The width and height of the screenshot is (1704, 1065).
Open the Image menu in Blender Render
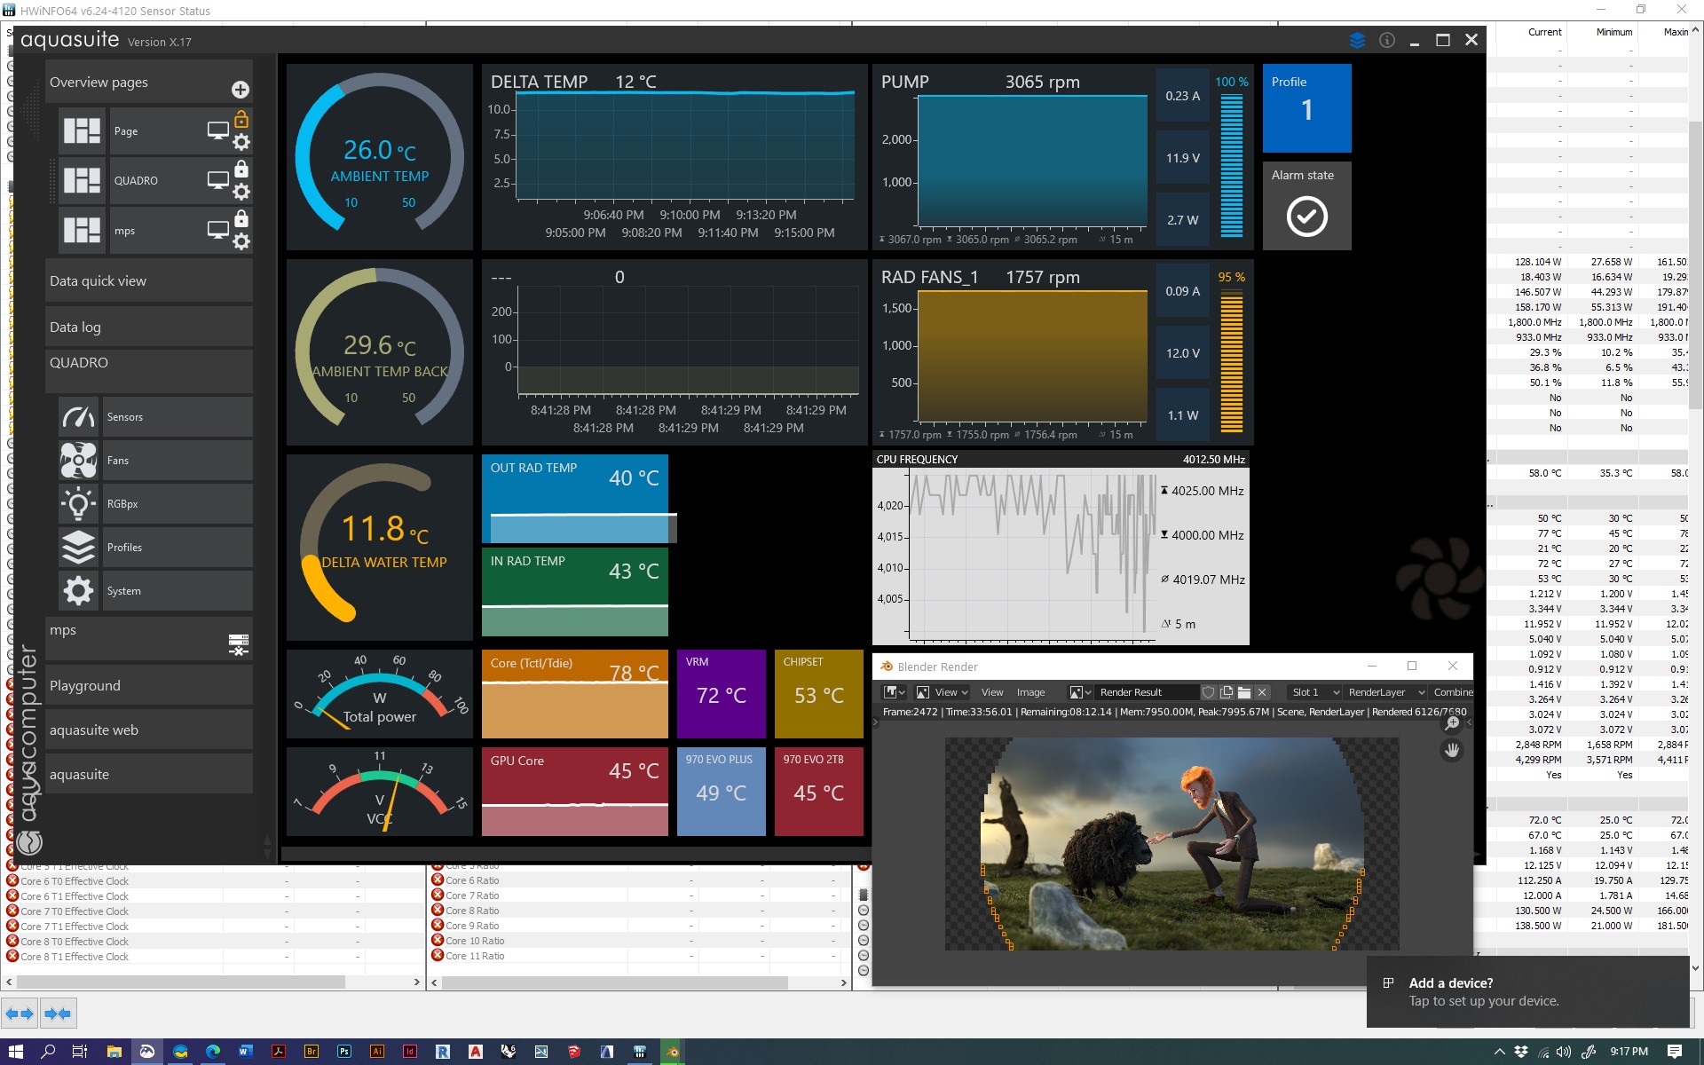[x=1030, y=692]
